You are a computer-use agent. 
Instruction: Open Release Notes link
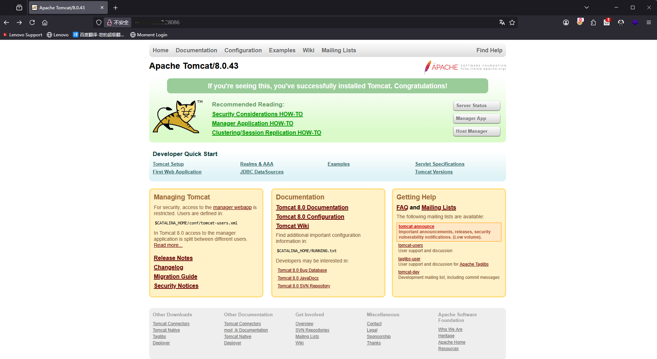pos(173,258)
